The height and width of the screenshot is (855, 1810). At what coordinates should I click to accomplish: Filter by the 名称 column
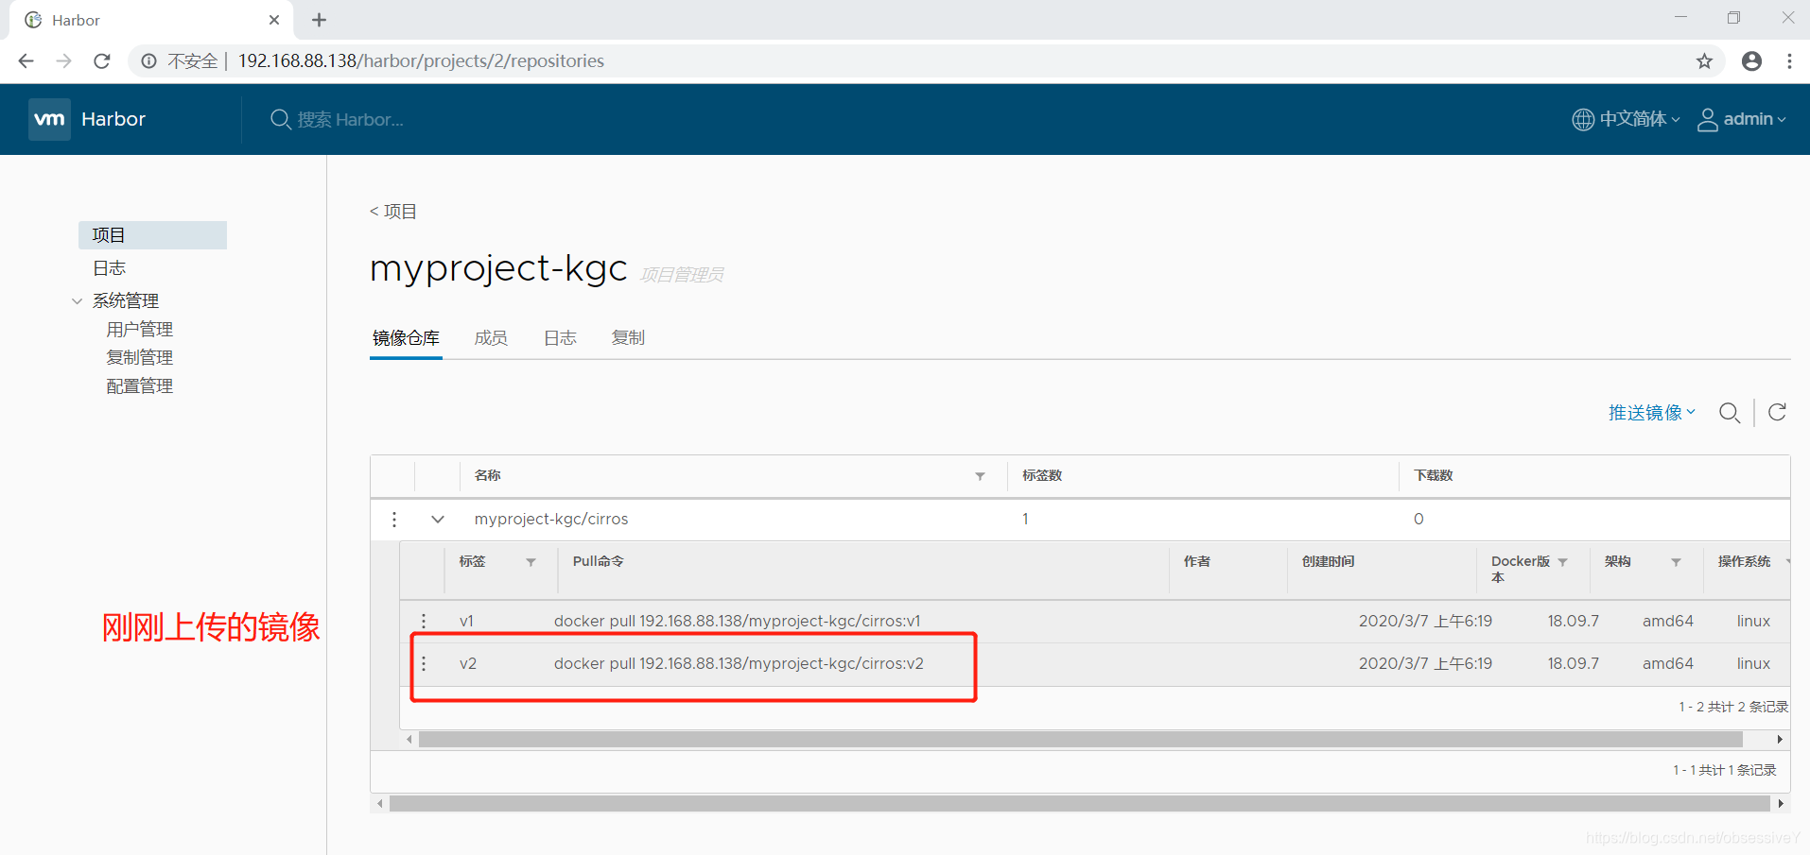click(x=981, y=476)
